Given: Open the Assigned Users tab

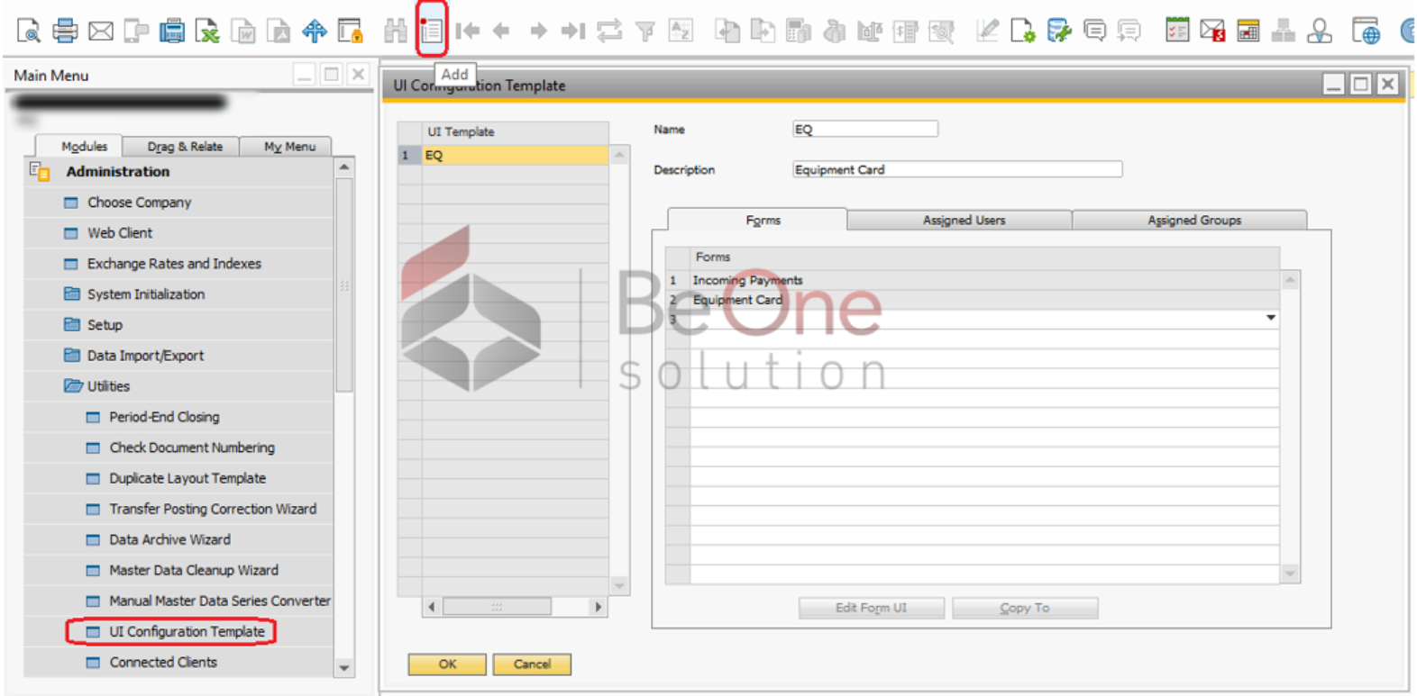Looking at the screenshot, I should point(964,220).
